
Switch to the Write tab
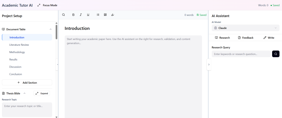(x=269, y=38)
